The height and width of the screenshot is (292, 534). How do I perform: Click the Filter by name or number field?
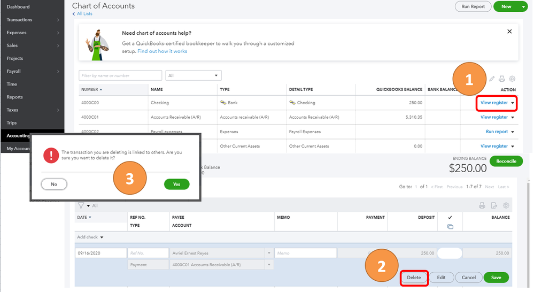pos(120,75)
